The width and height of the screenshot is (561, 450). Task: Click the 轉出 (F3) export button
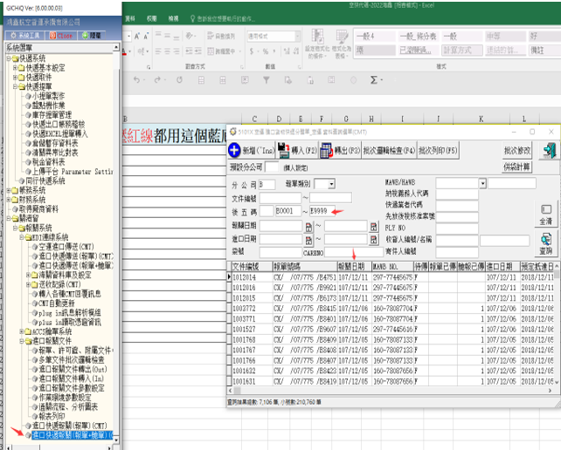pos(339,150)
